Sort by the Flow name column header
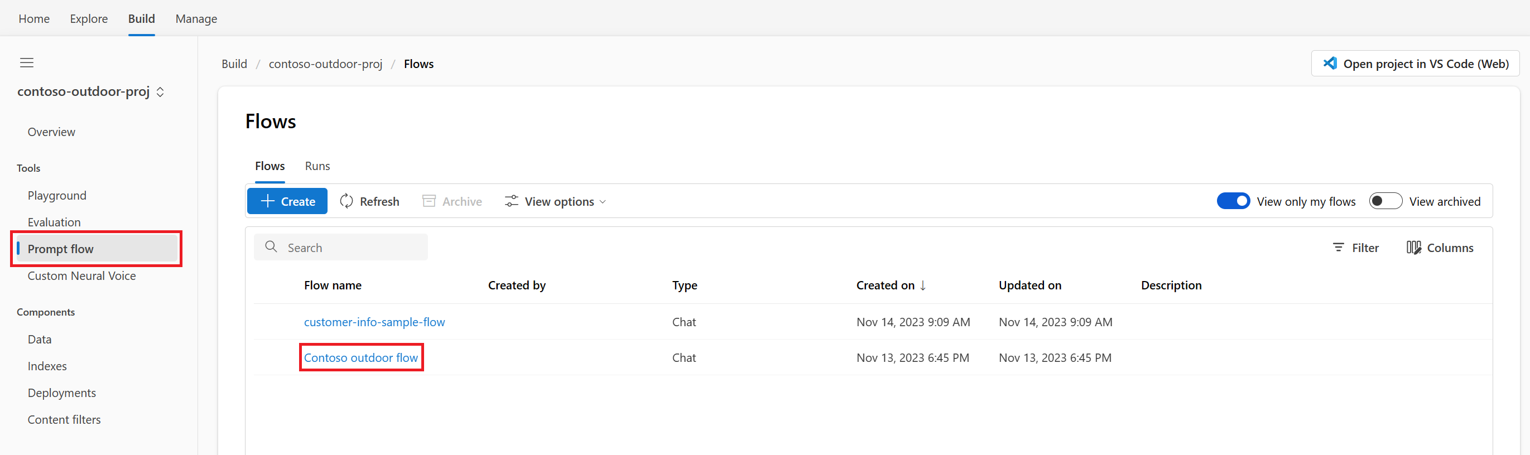This screenshot has height=455, width=1530. [x=333, y=285]
